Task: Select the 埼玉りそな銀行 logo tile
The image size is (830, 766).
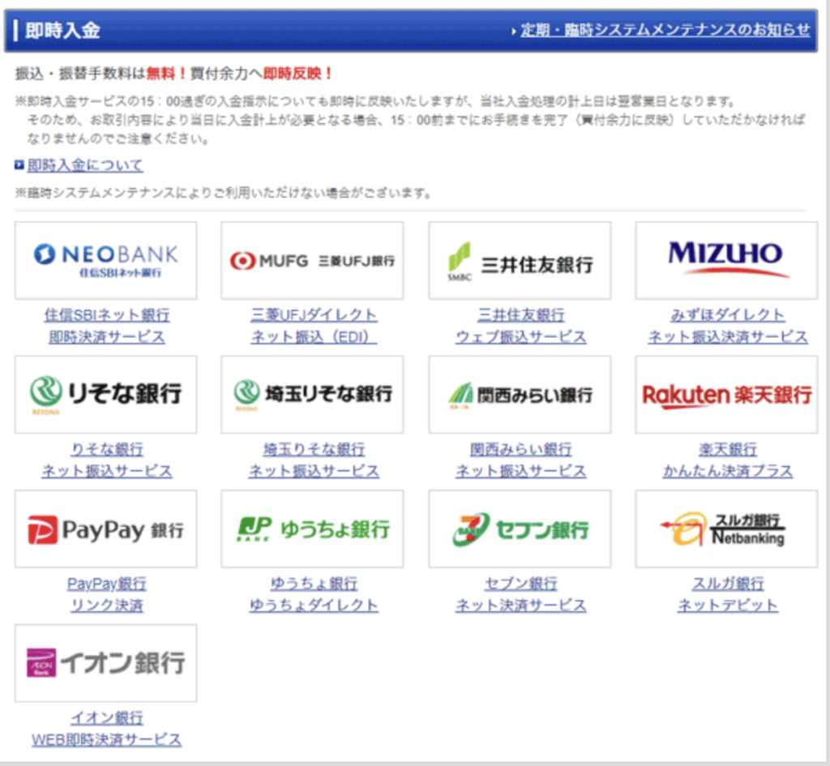Action: [x=312, y=395]
